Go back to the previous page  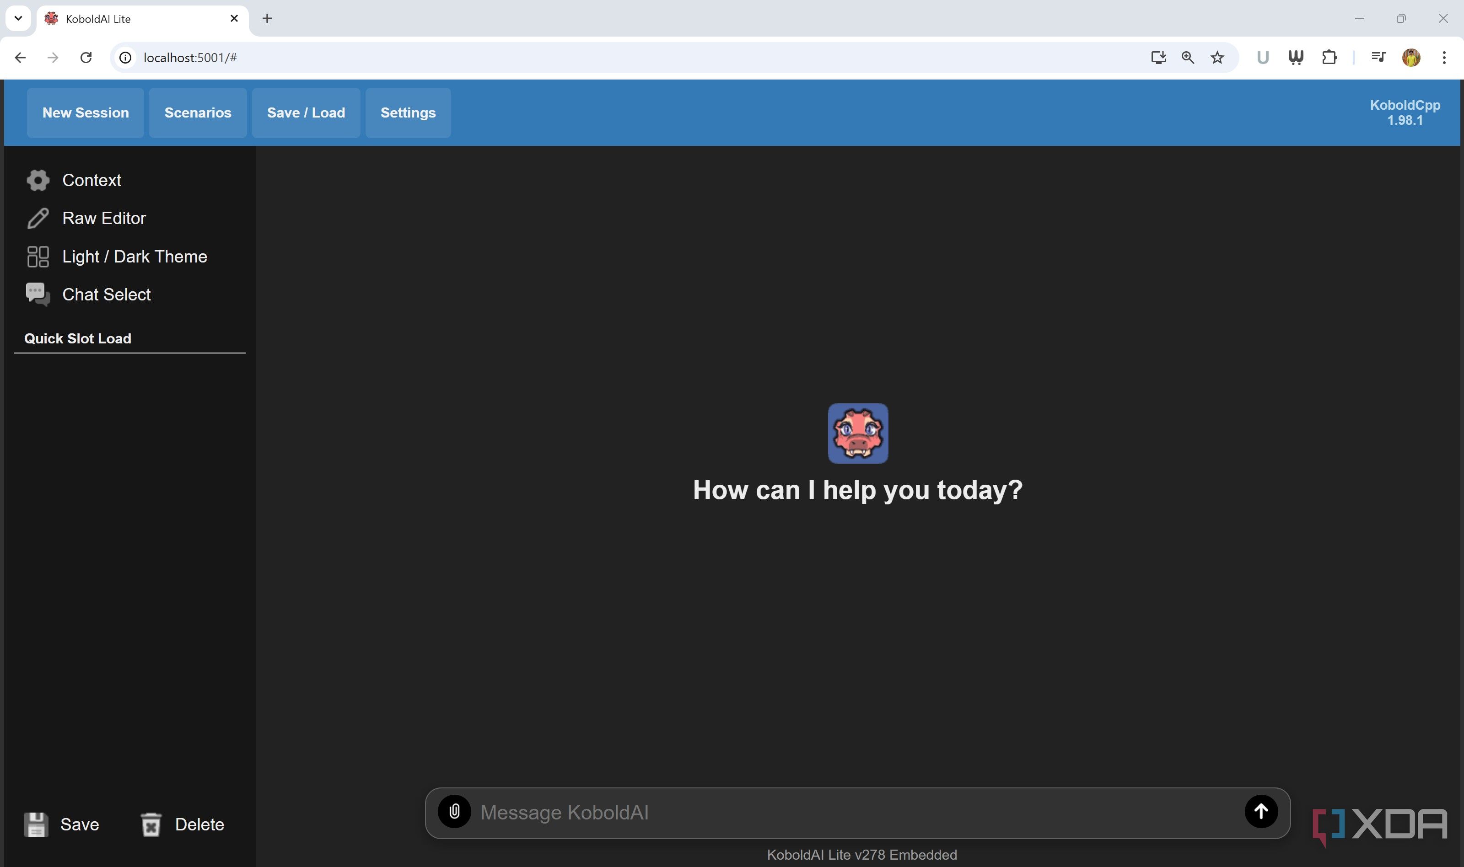(20, 57)
